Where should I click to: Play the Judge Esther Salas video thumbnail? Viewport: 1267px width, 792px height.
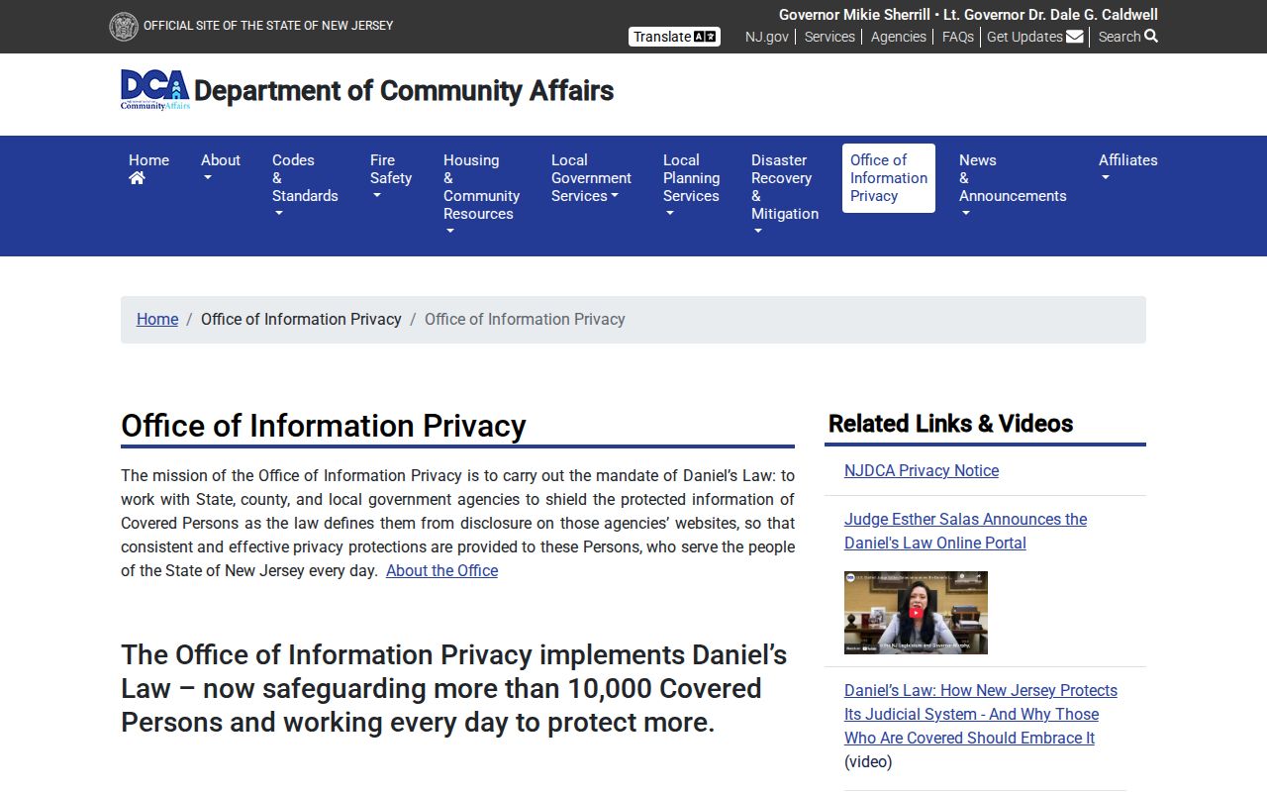tap(916, 613)
